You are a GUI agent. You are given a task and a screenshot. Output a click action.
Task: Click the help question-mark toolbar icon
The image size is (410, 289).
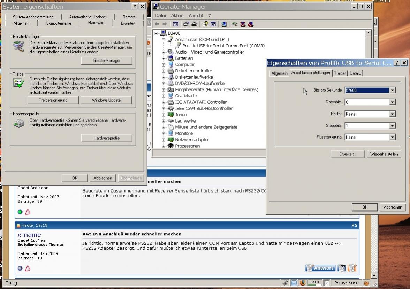point(205,24)
